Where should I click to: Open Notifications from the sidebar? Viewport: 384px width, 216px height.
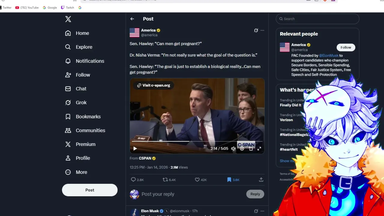pos(85,61)
